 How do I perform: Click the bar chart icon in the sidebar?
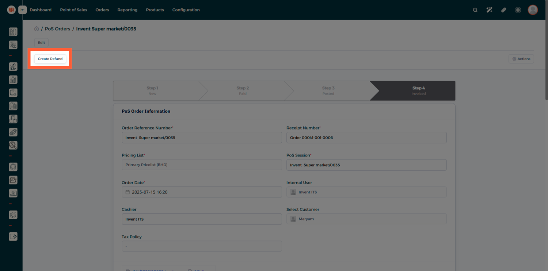coord(13,80)
